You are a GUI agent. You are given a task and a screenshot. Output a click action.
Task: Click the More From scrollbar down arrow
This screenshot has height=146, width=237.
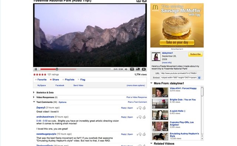202,139
